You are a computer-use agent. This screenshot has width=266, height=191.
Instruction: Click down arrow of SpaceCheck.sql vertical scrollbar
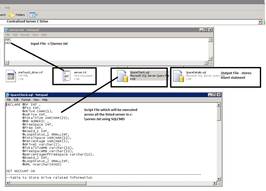[x=219, y=179]
